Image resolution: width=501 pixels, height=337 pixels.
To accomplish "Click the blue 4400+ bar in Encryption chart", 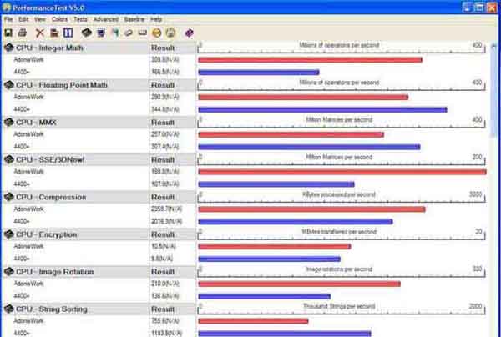I will point(270,259).
